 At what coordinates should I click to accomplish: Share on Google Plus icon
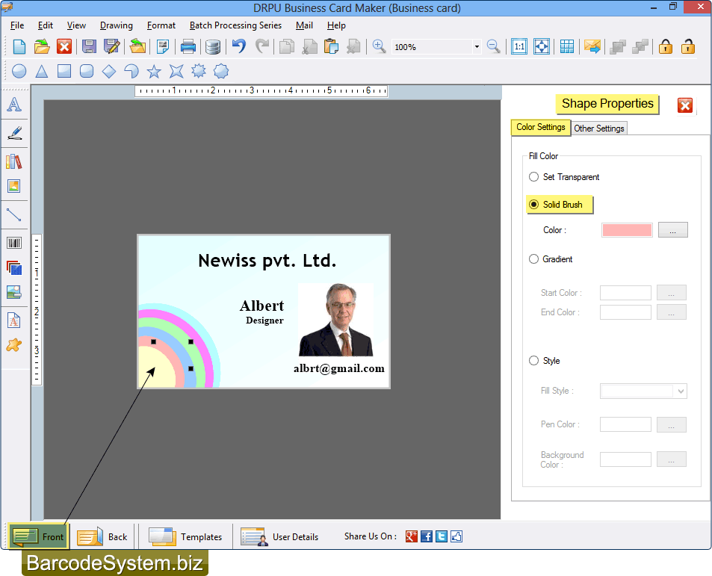pos(412,536)
